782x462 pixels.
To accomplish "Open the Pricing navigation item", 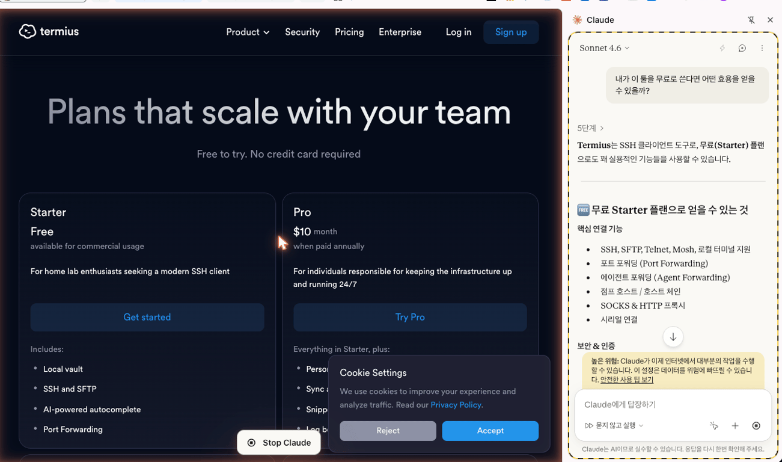I will (x=349, y=32).
